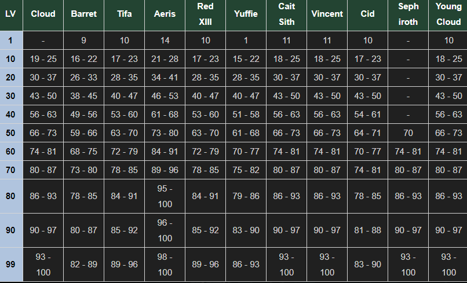Select Aeris's level 80 cell
This screenshot has width=467, height=283.
pyautogui.click(x=165, y=196)
